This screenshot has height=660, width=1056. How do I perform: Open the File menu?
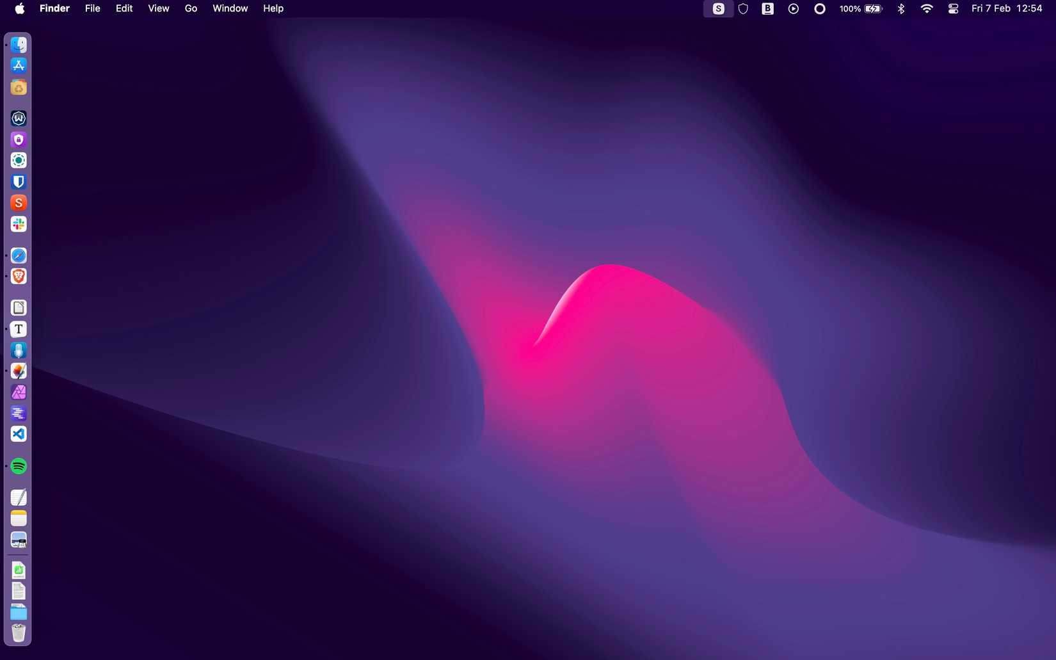[92, 8]
